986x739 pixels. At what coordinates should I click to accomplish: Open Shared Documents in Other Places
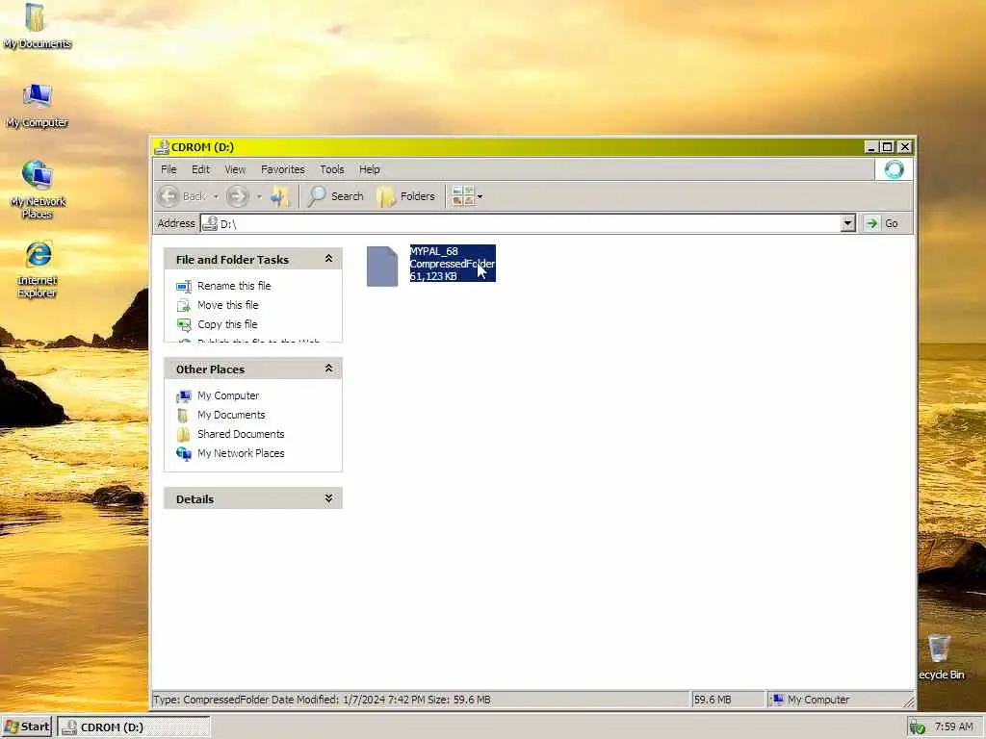[x=241, y=434]
